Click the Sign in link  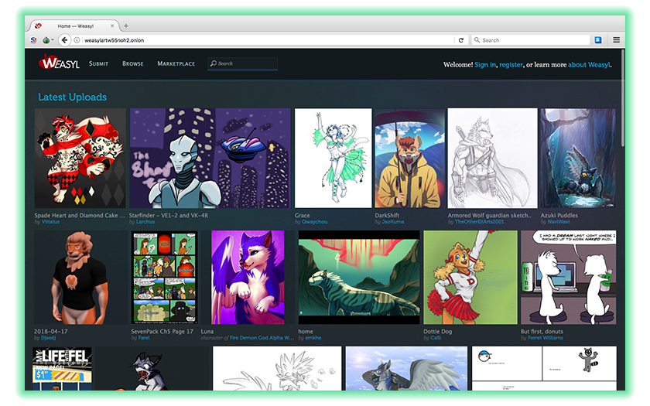click(484, 65)
